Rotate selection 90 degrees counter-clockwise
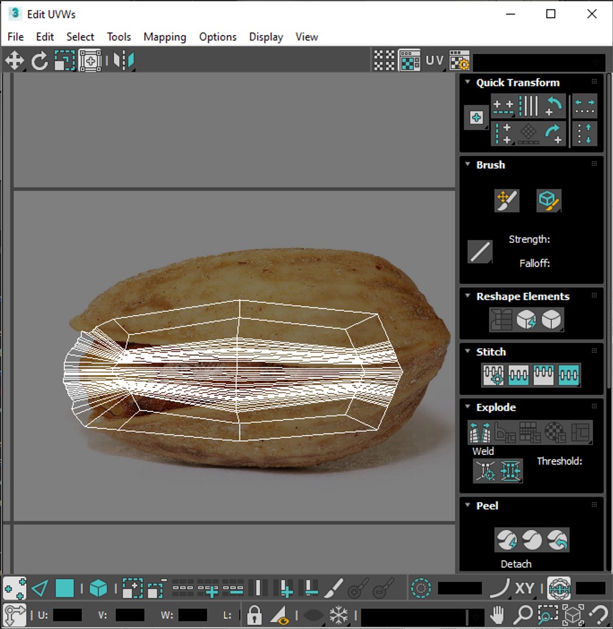The image size is (613, 629). (554, 106)
